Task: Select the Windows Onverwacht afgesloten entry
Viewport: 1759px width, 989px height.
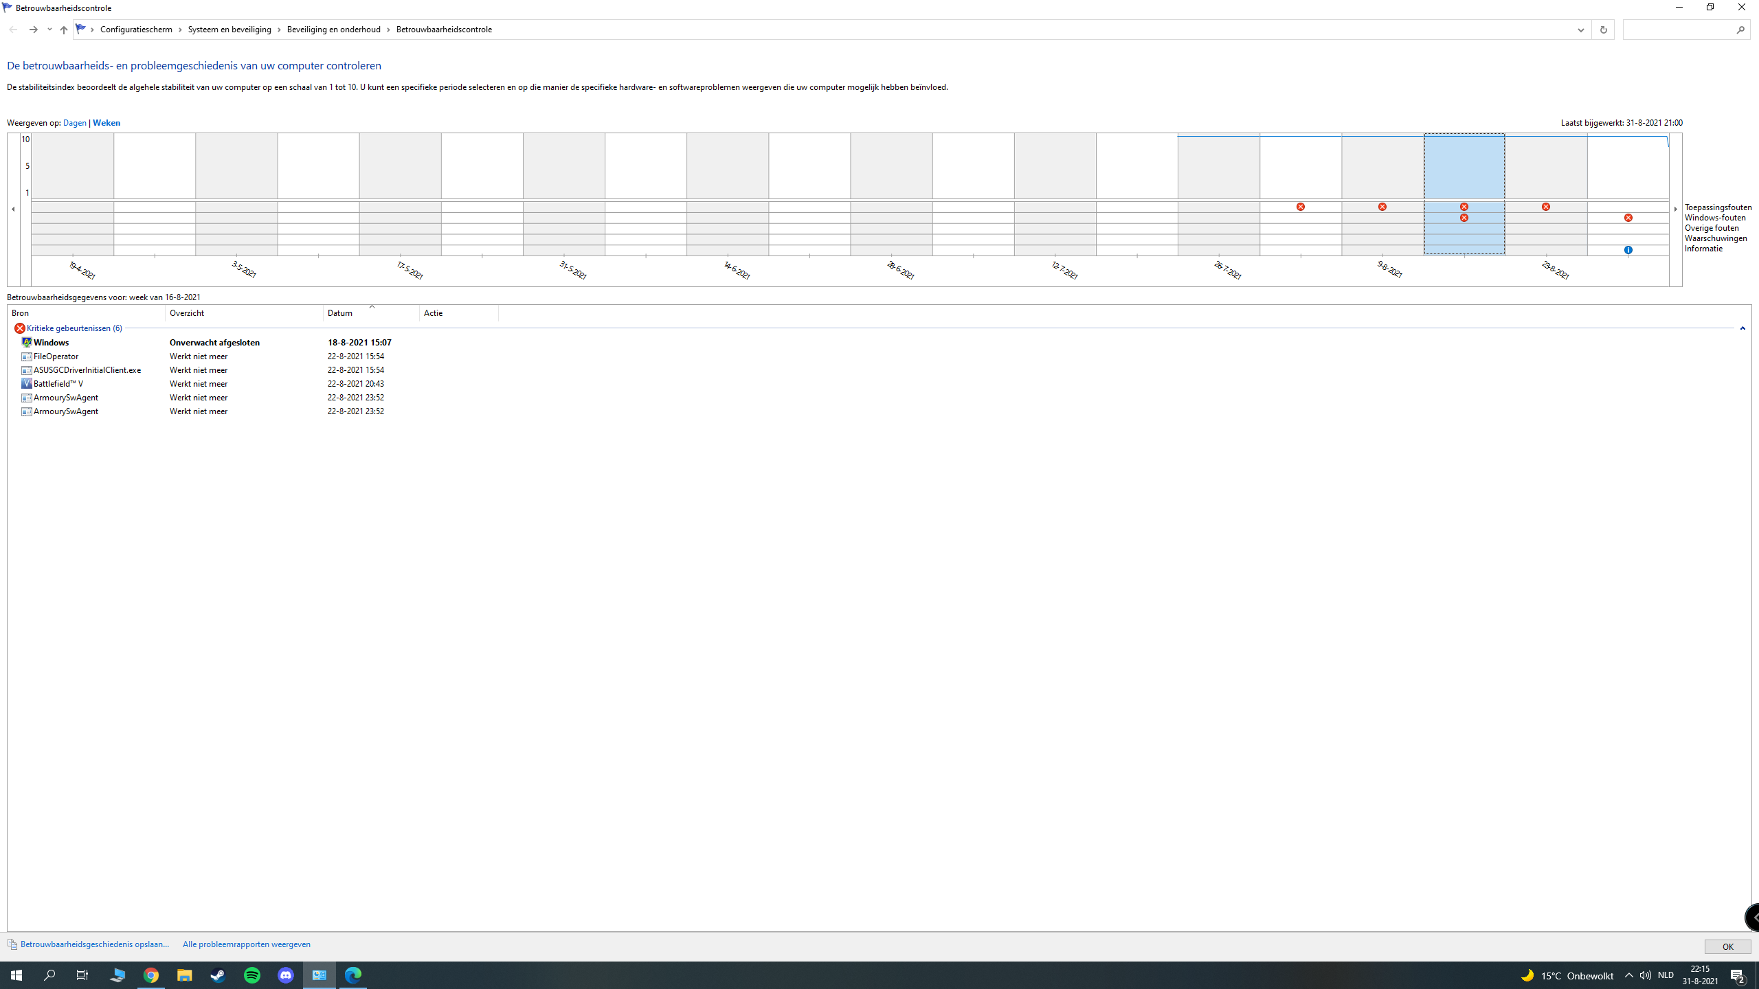Action: tap(206, 343)
